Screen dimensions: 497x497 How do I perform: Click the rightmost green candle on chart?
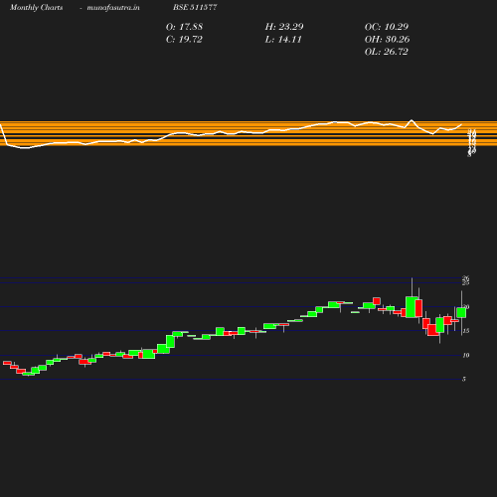(x=461, y=313)
